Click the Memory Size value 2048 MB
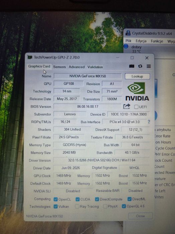 pos(69,152)
